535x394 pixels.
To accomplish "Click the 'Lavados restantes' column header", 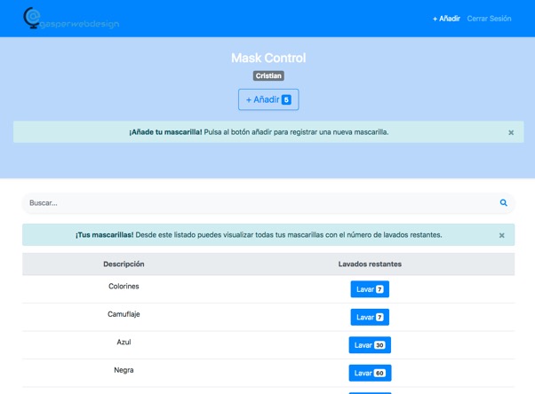I will (370, 264).
